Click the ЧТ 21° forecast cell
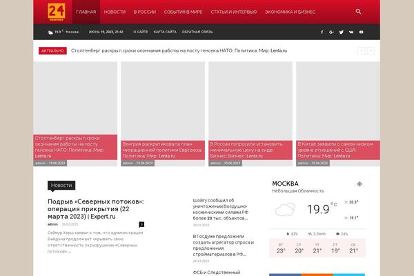 317,248
